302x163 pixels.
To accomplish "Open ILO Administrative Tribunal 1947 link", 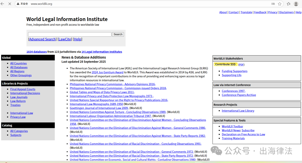I will 111,116.
